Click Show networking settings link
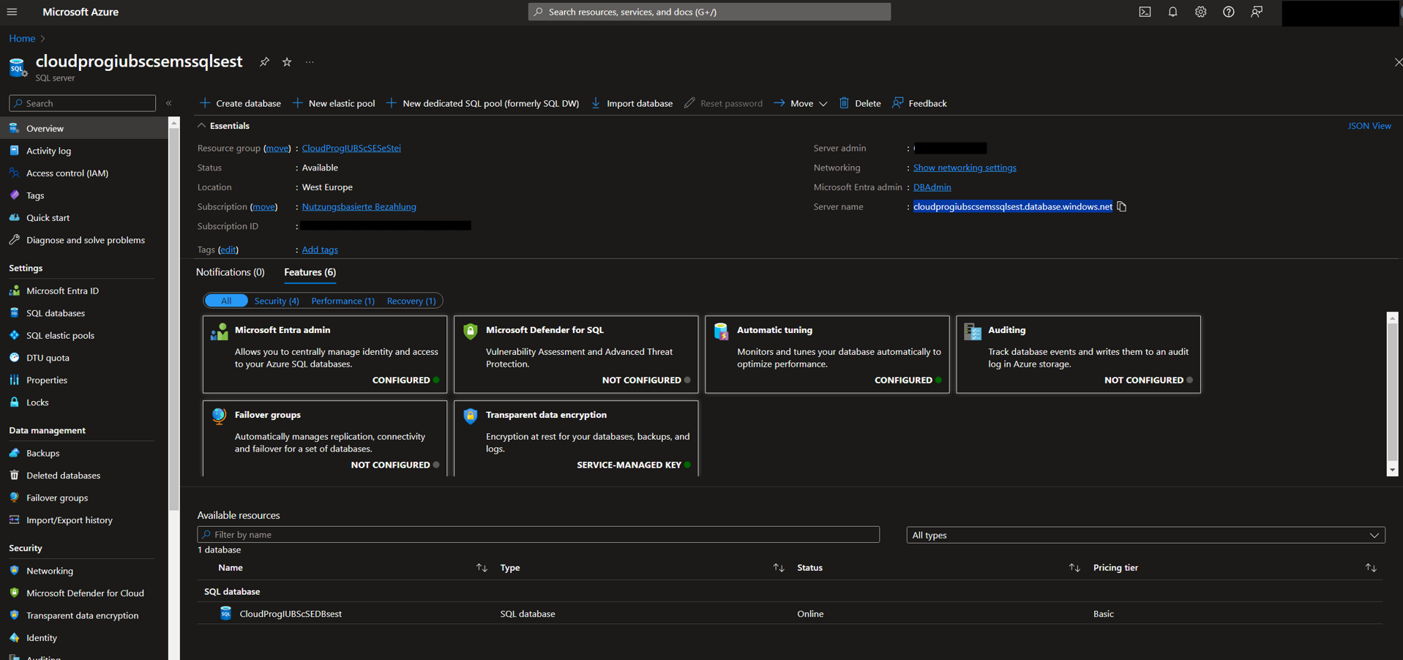This screenshot has height=660, width=1403. pos(965,168)
